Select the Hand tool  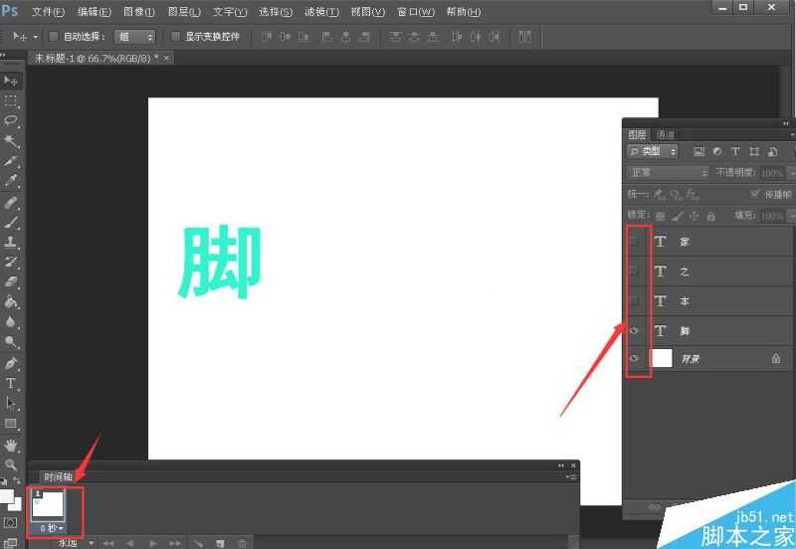point(11,445)
